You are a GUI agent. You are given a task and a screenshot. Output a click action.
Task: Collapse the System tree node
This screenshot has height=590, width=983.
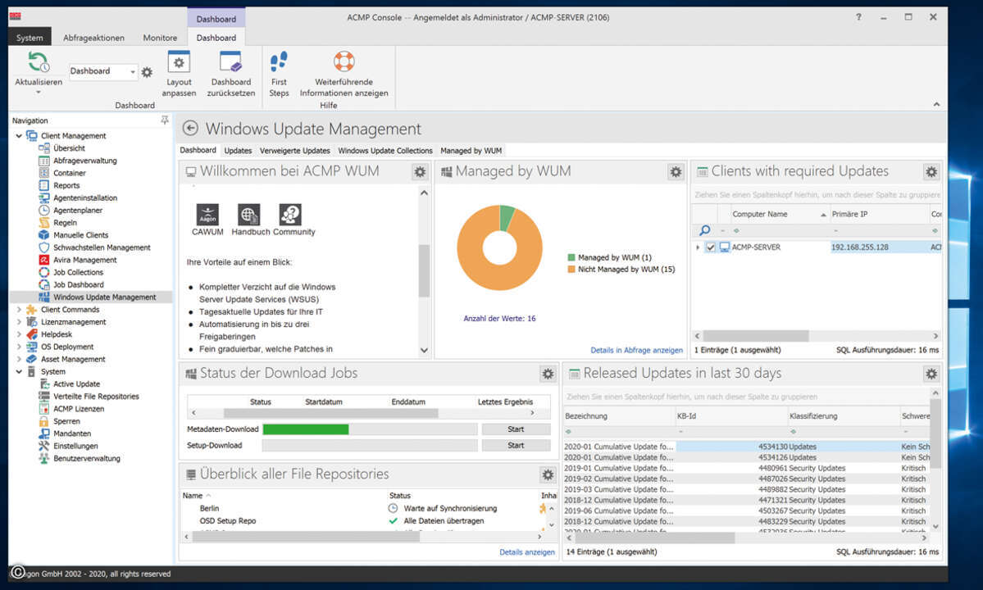point(19,372)
